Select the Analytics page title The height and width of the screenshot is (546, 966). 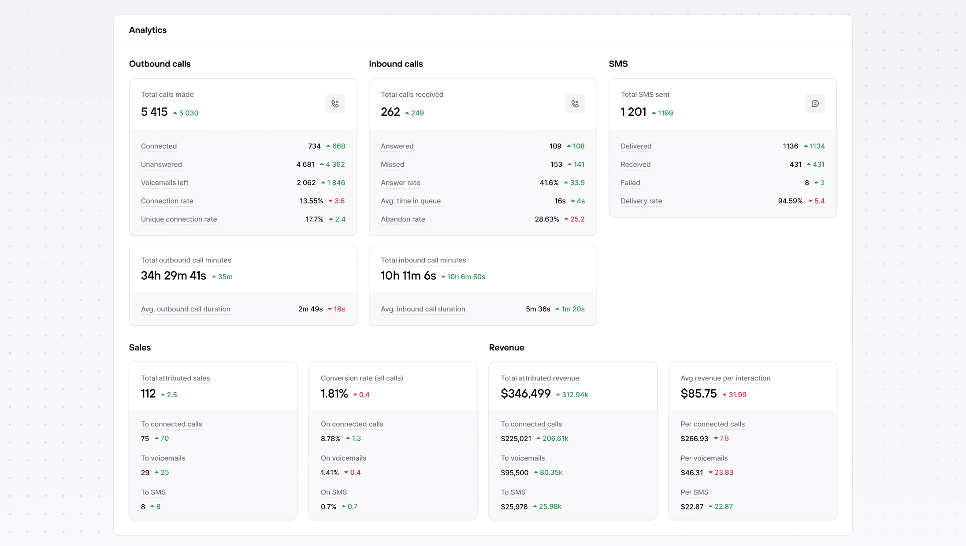pyautogui.click(x=148, y=30)
